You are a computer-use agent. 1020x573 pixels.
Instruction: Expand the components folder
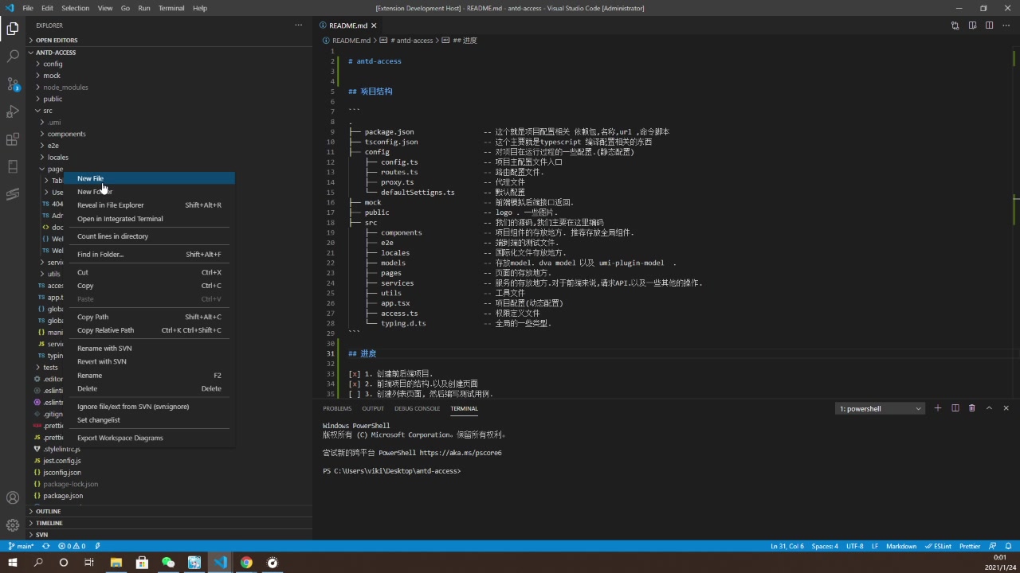point(66,134)
